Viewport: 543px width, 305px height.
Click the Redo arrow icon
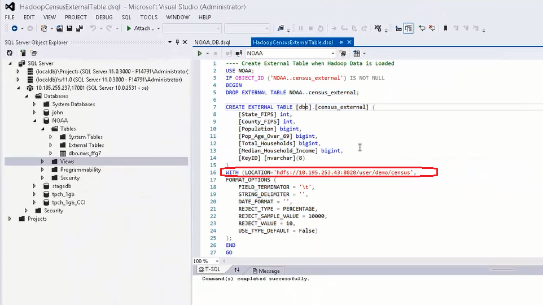(x=109, y=28)
